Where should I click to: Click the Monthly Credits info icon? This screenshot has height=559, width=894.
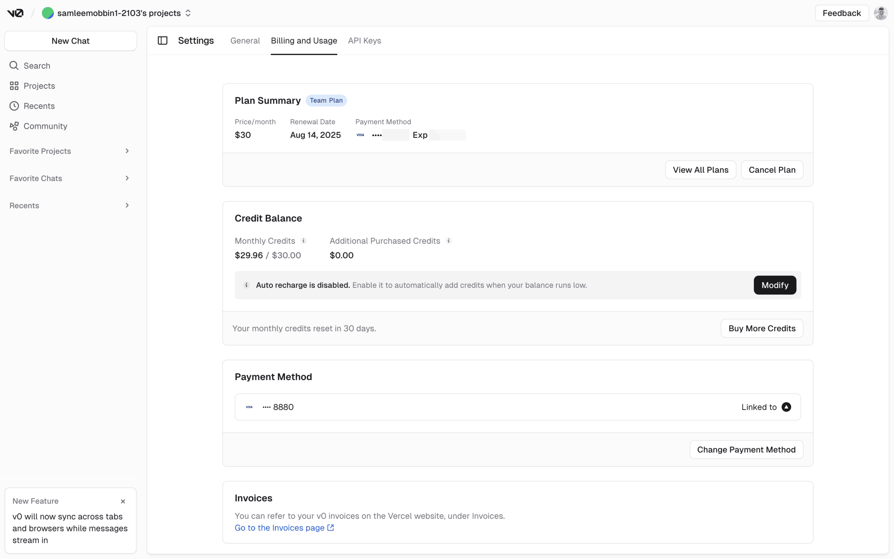click(x=304, y=241)
